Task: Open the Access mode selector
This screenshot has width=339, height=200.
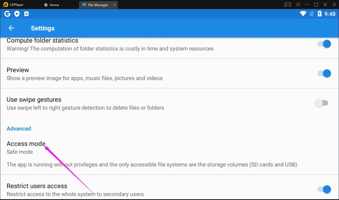Action: pos(26,144)
